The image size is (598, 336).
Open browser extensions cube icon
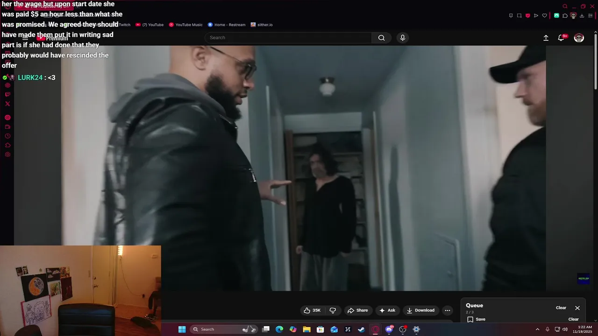tap(565, 15)
